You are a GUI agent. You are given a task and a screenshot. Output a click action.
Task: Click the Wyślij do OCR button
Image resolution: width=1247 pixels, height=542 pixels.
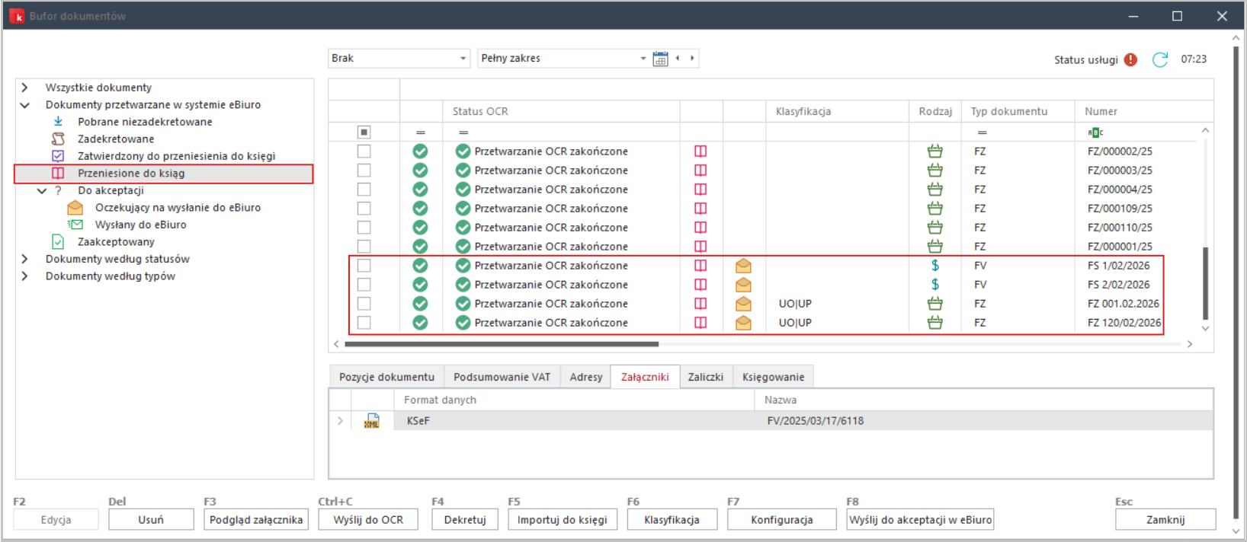[x=368, y=520]
